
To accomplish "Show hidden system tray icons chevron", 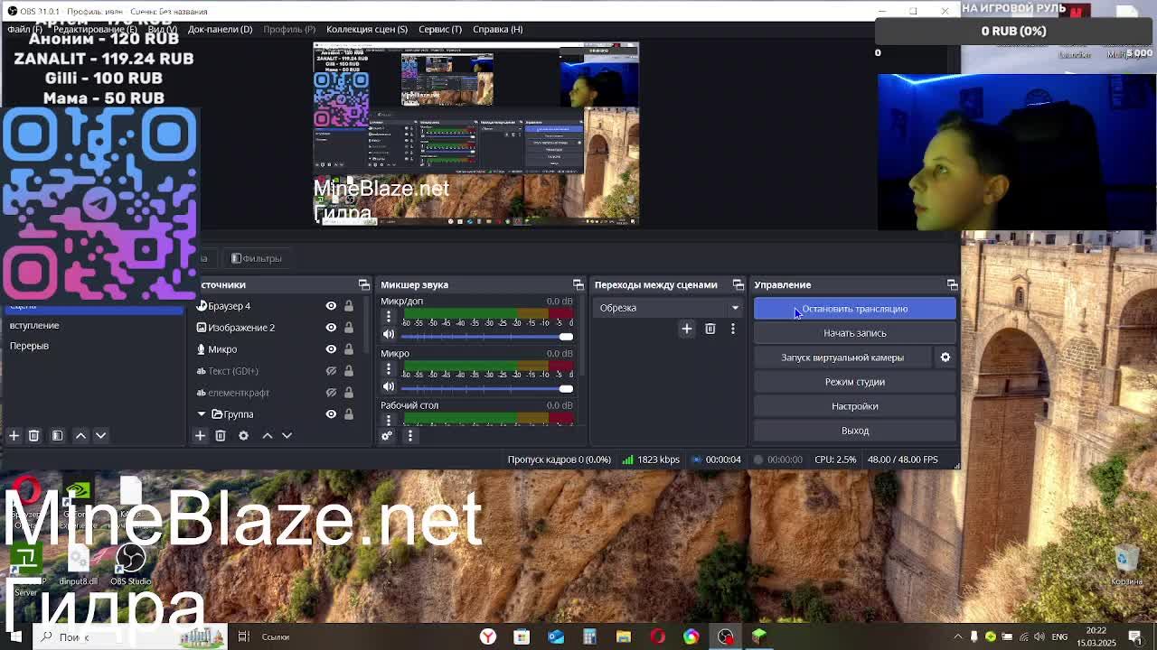I will 958,637.
